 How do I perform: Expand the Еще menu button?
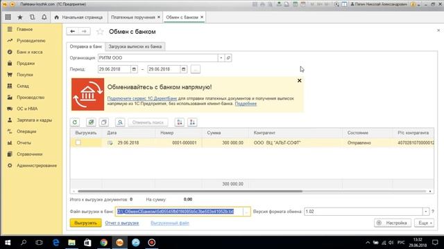tap(424, 223)
